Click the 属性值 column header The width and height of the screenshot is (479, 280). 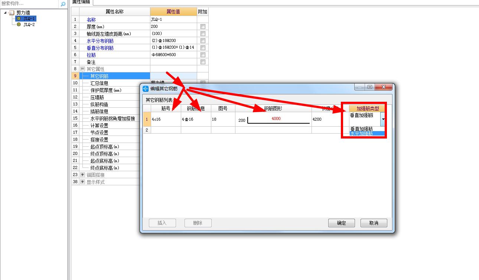coord(173,12)
